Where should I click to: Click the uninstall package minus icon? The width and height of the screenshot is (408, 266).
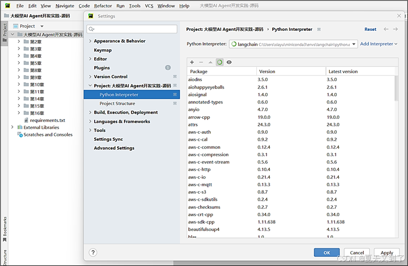pyautogui.click(x=201, y=62)
